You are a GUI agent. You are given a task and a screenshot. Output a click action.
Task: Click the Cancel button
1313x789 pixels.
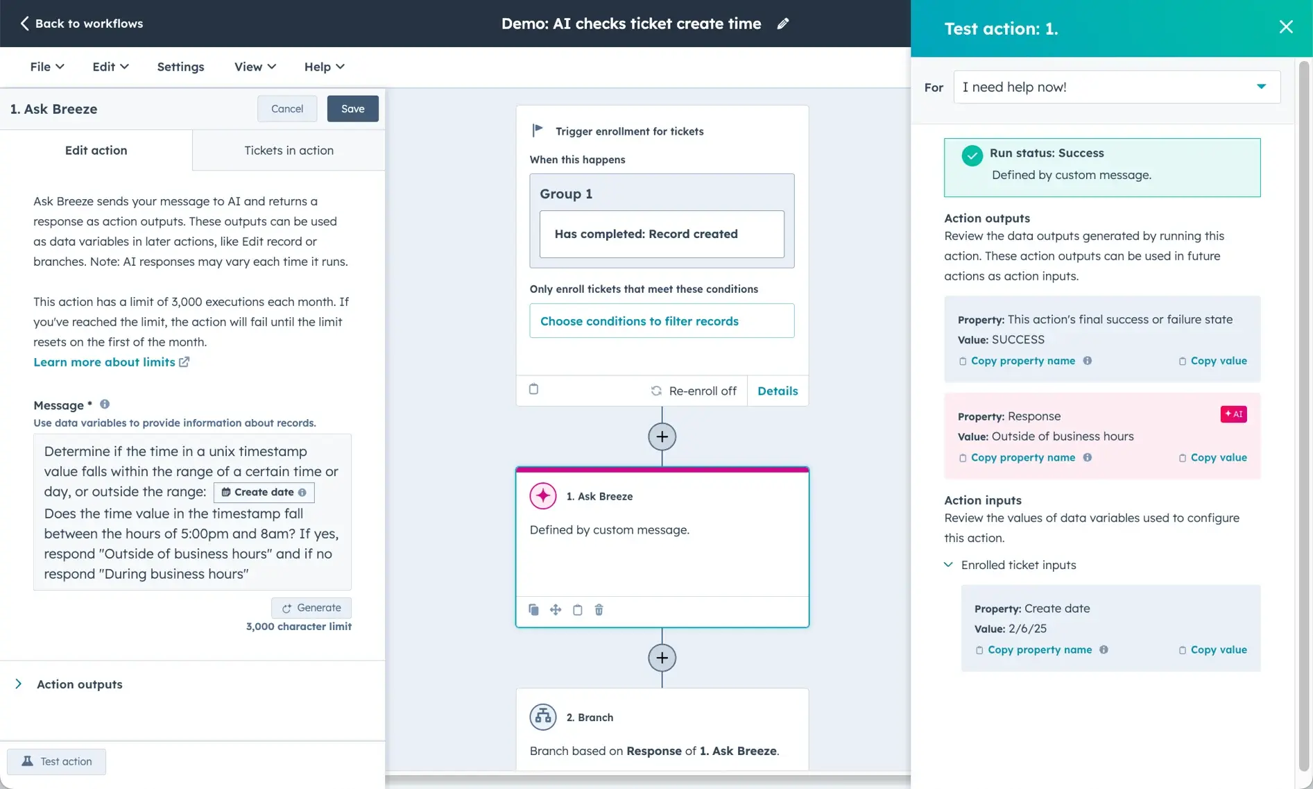click(x=287, y=108)
